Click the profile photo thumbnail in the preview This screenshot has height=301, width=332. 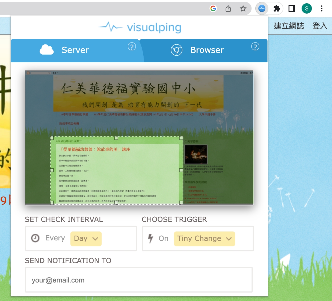[196, 154]
